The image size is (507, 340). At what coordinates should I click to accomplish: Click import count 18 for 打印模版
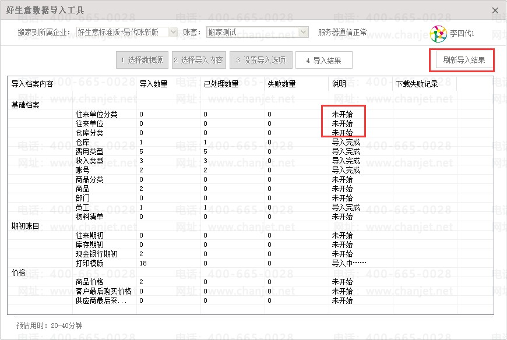click(143, 264)
